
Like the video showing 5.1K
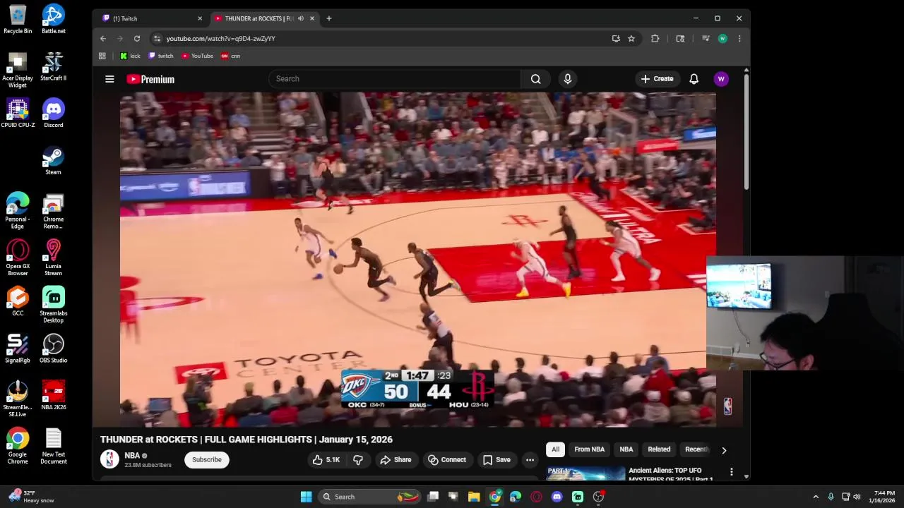point(326,460)
